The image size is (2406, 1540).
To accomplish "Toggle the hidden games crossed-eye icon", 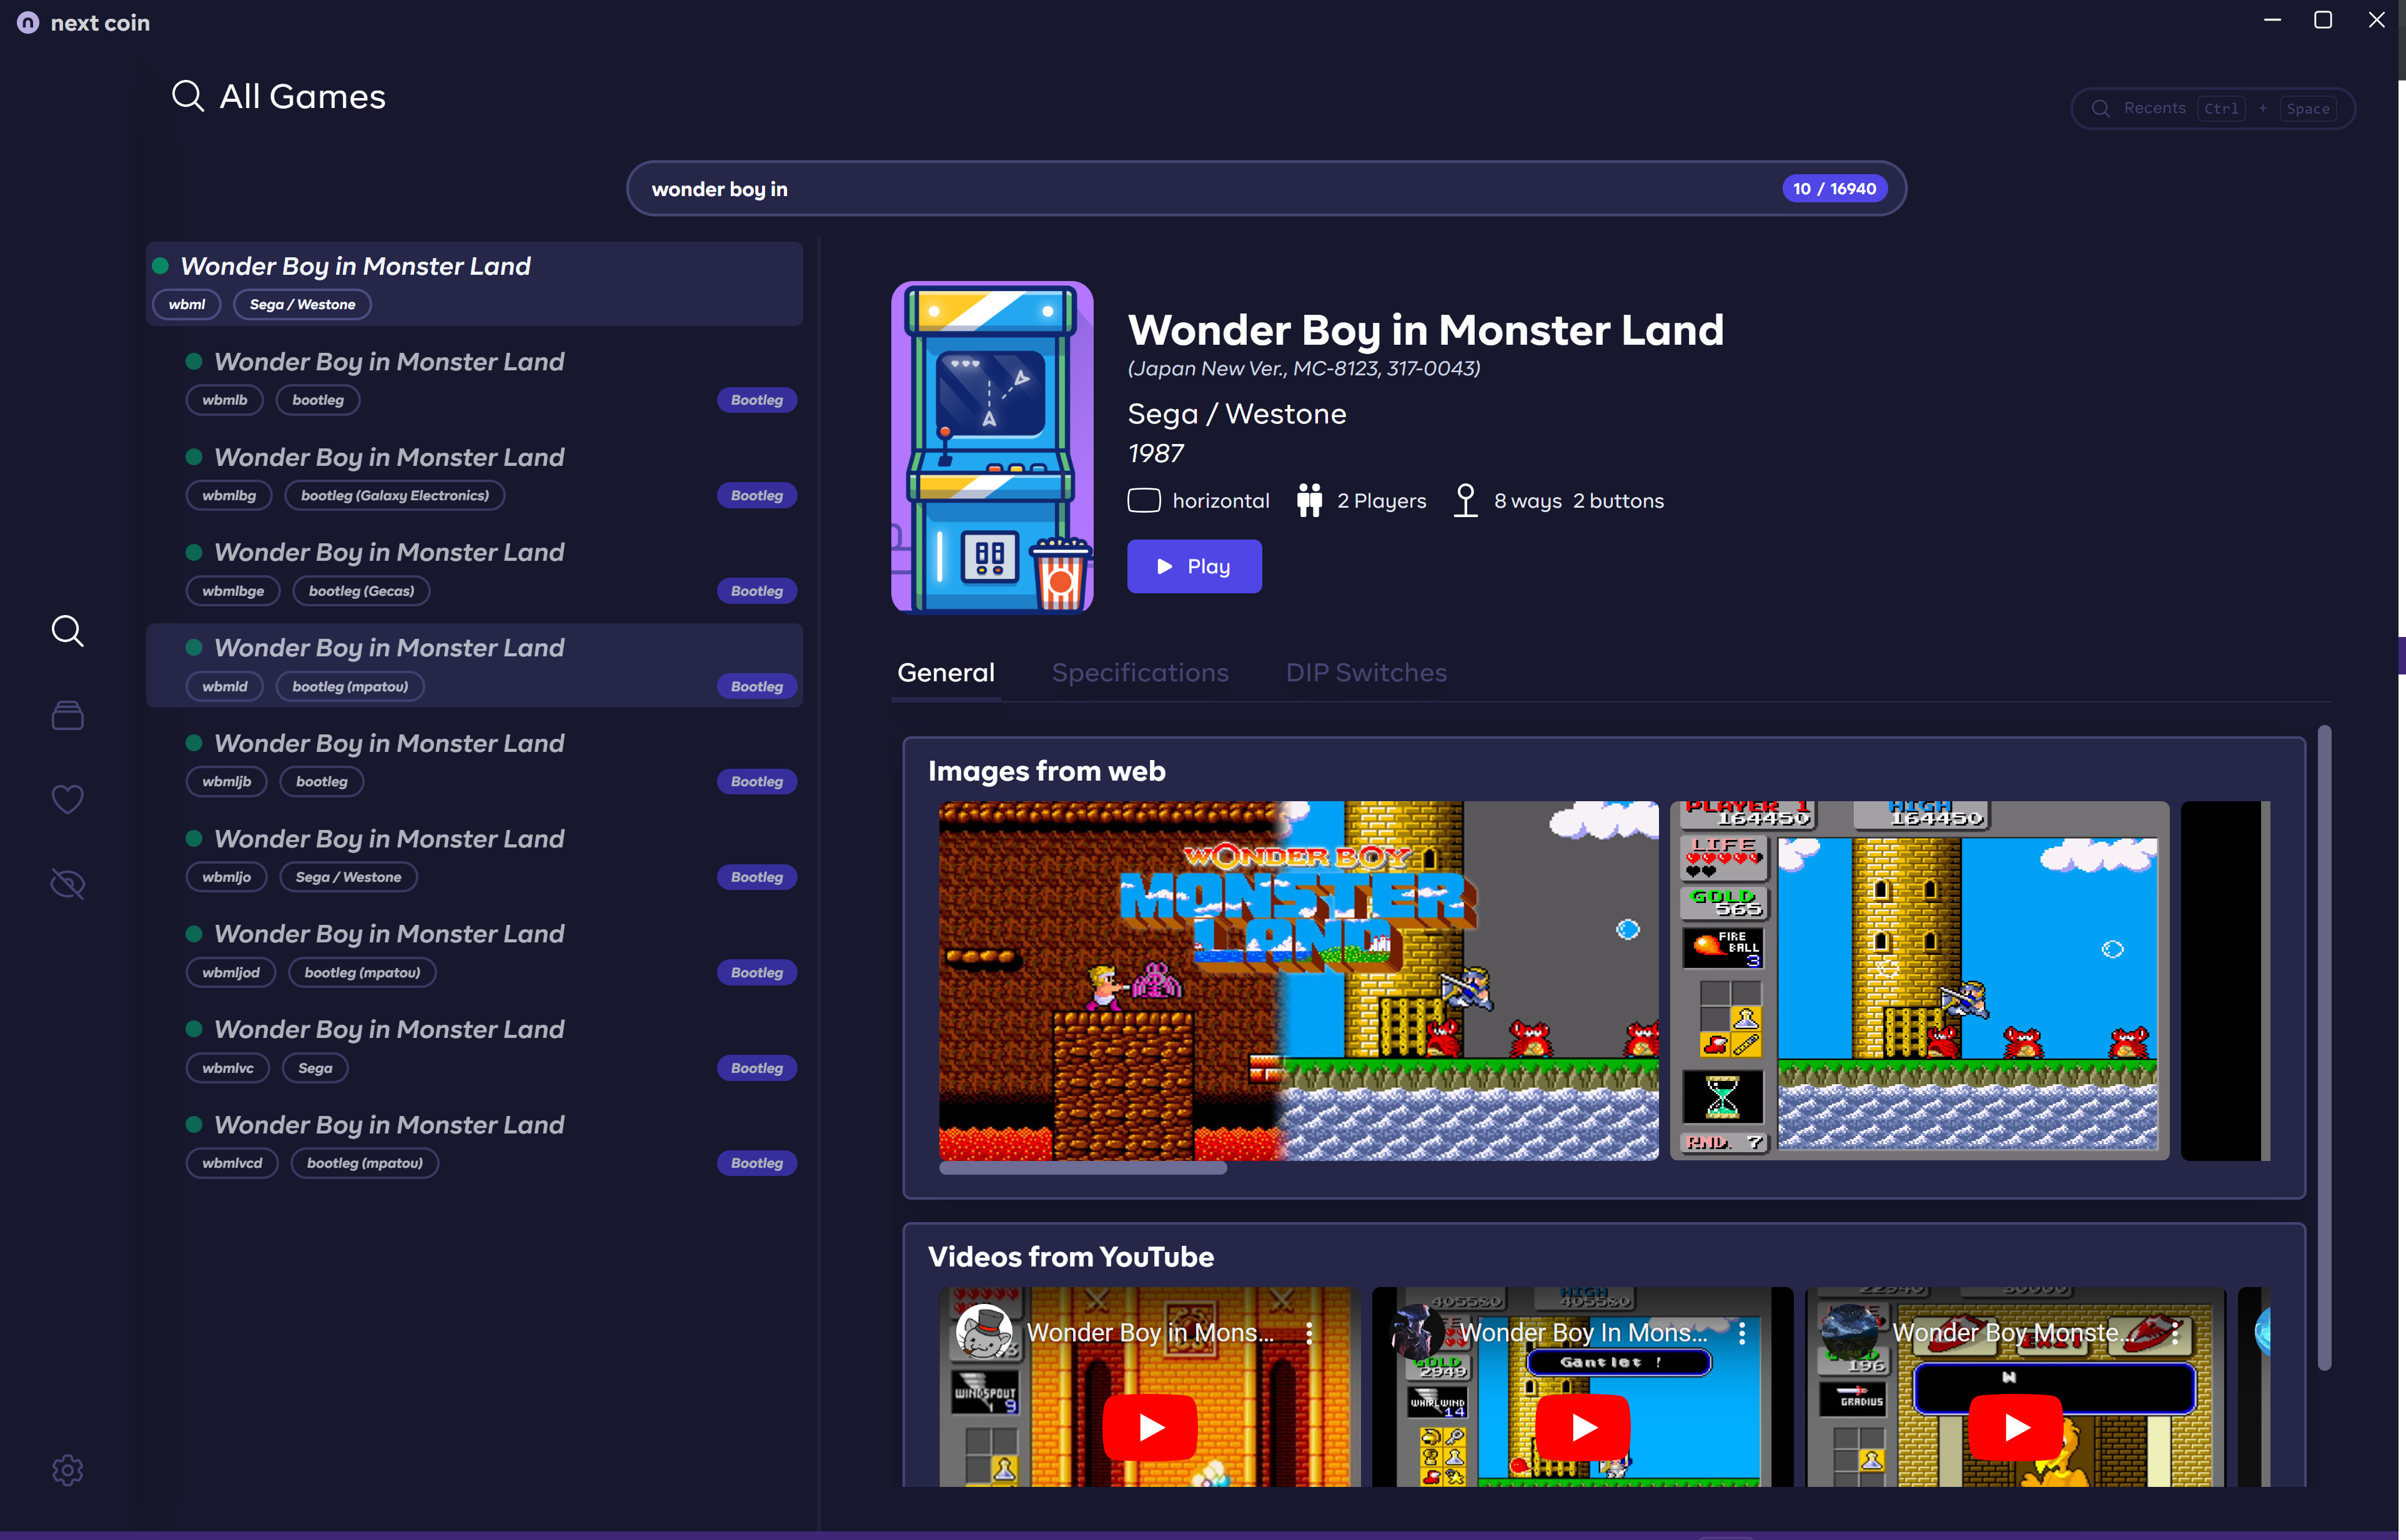I will pyautogui.click(x=67, y=884).
